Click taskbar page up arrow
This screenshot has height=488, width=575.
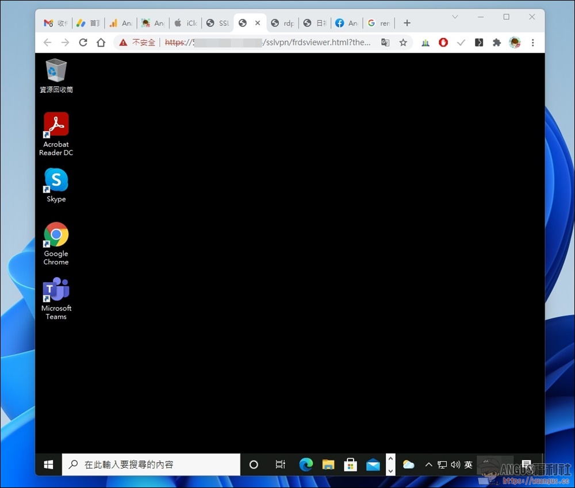(x=390, y=459)
